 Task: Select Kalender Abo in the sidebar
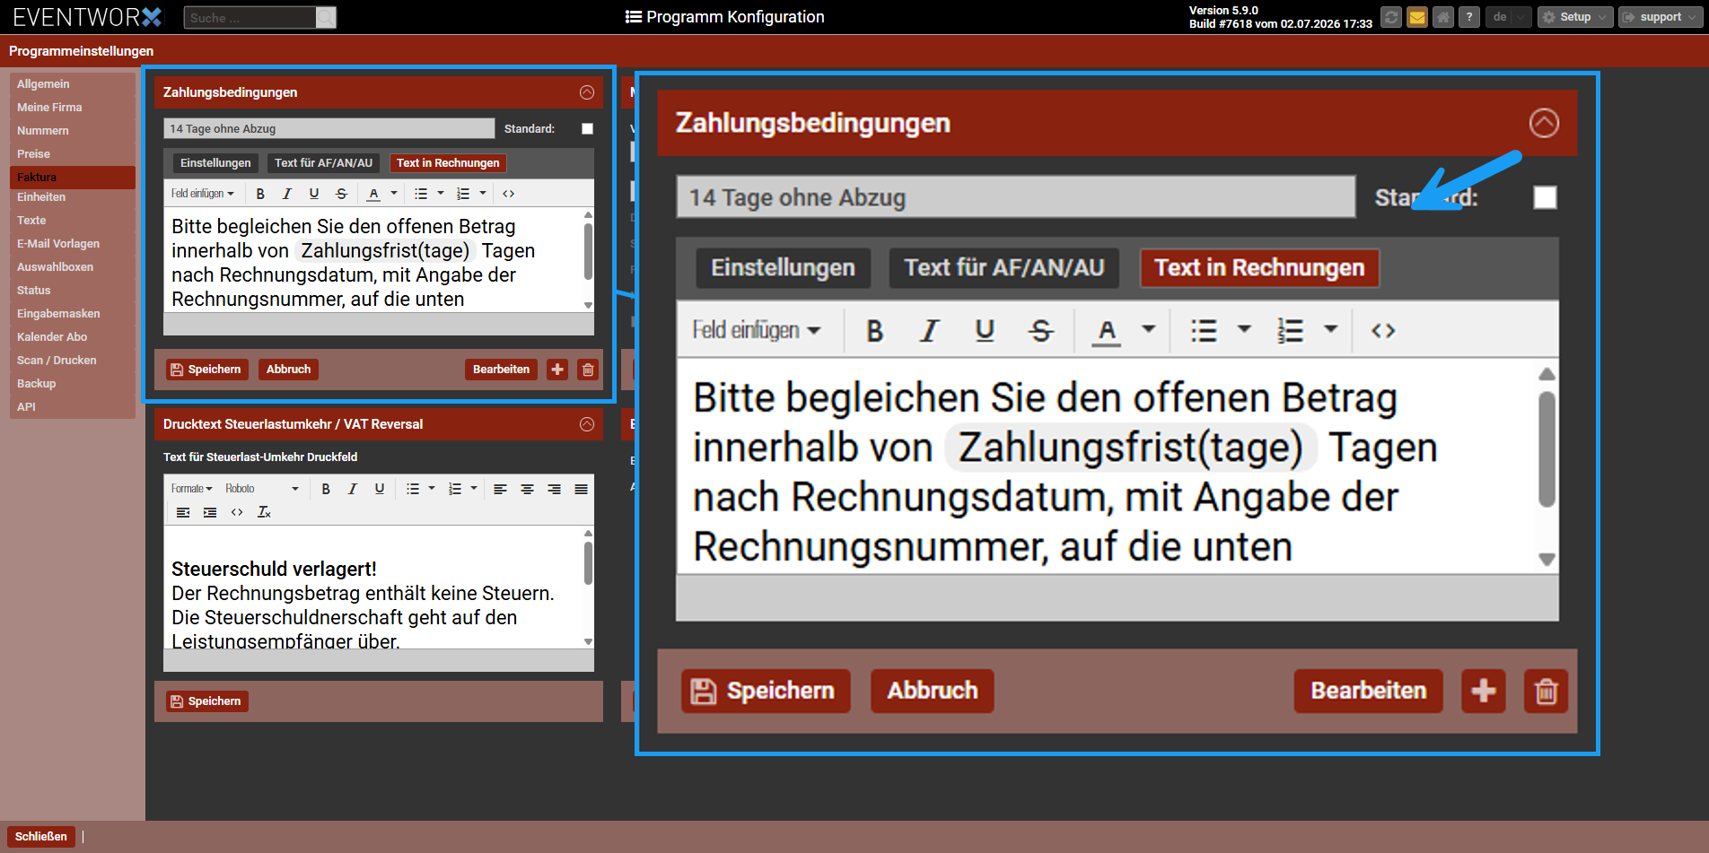click(x=73, y=337)
